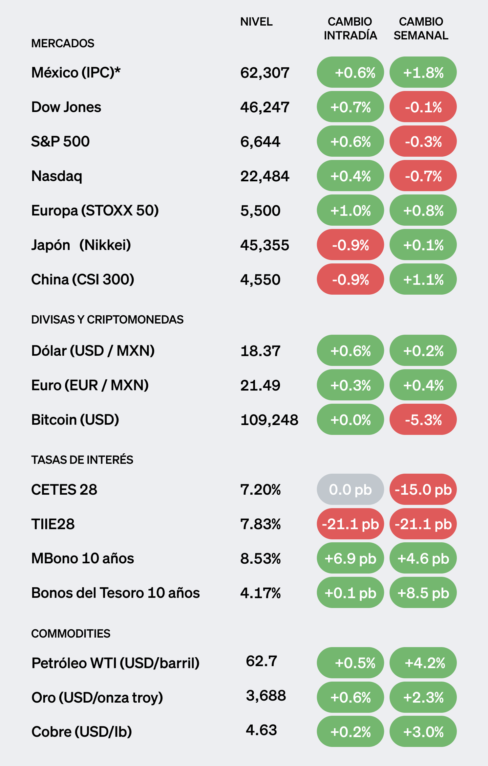This screenshot has width=488, height=766.
Task: Select the MBono 10 años weekly +4.6 pb badge
Action: [x=423, y=558]
